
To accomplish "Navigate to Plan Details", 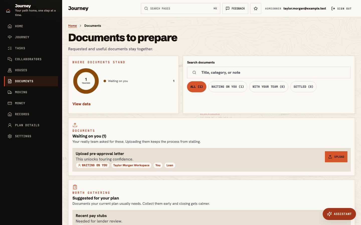I will point(31,125).
